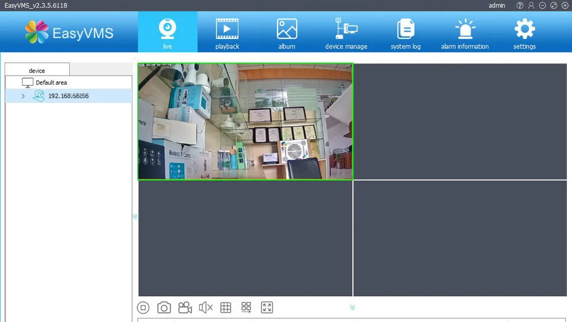This screenshot has height=322, width=572.
Task: Click the admin username label
Action: pos(497,6)
